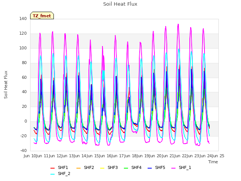
Task: Click the 15Jun x-axis date label
Action: click(99, 156)
